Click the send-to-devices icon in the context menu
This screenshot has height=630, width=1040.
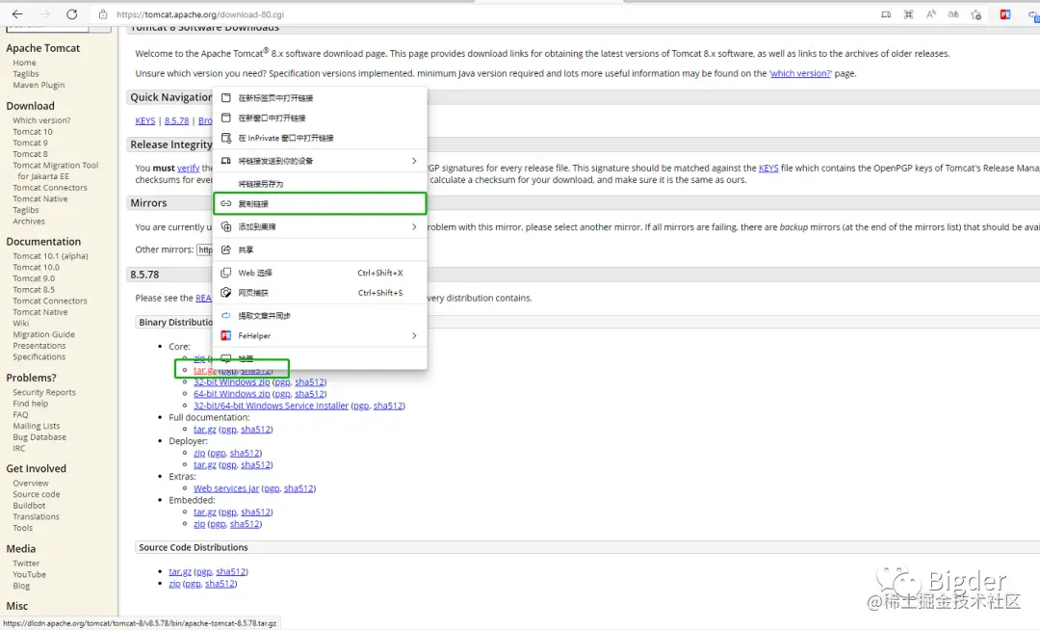point(226,161)
